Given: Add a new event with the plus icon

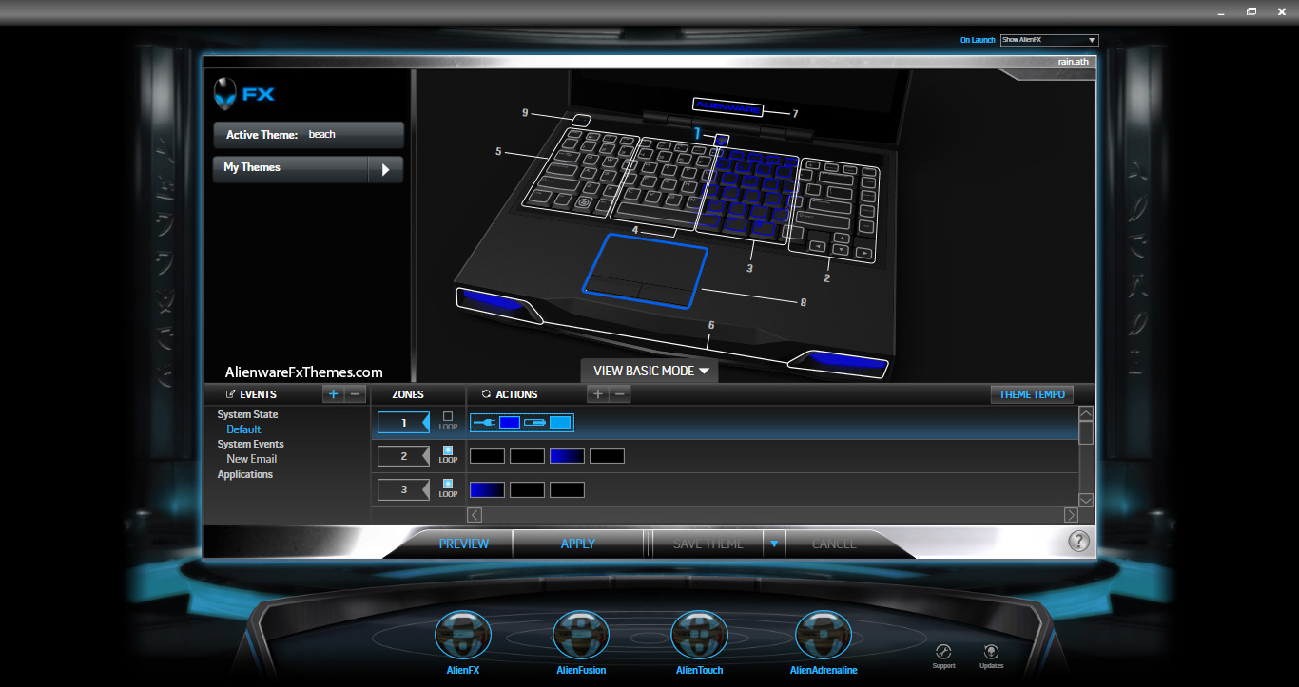Looking at the screenshot, I should pyautogui.click(x=333, y=393).
